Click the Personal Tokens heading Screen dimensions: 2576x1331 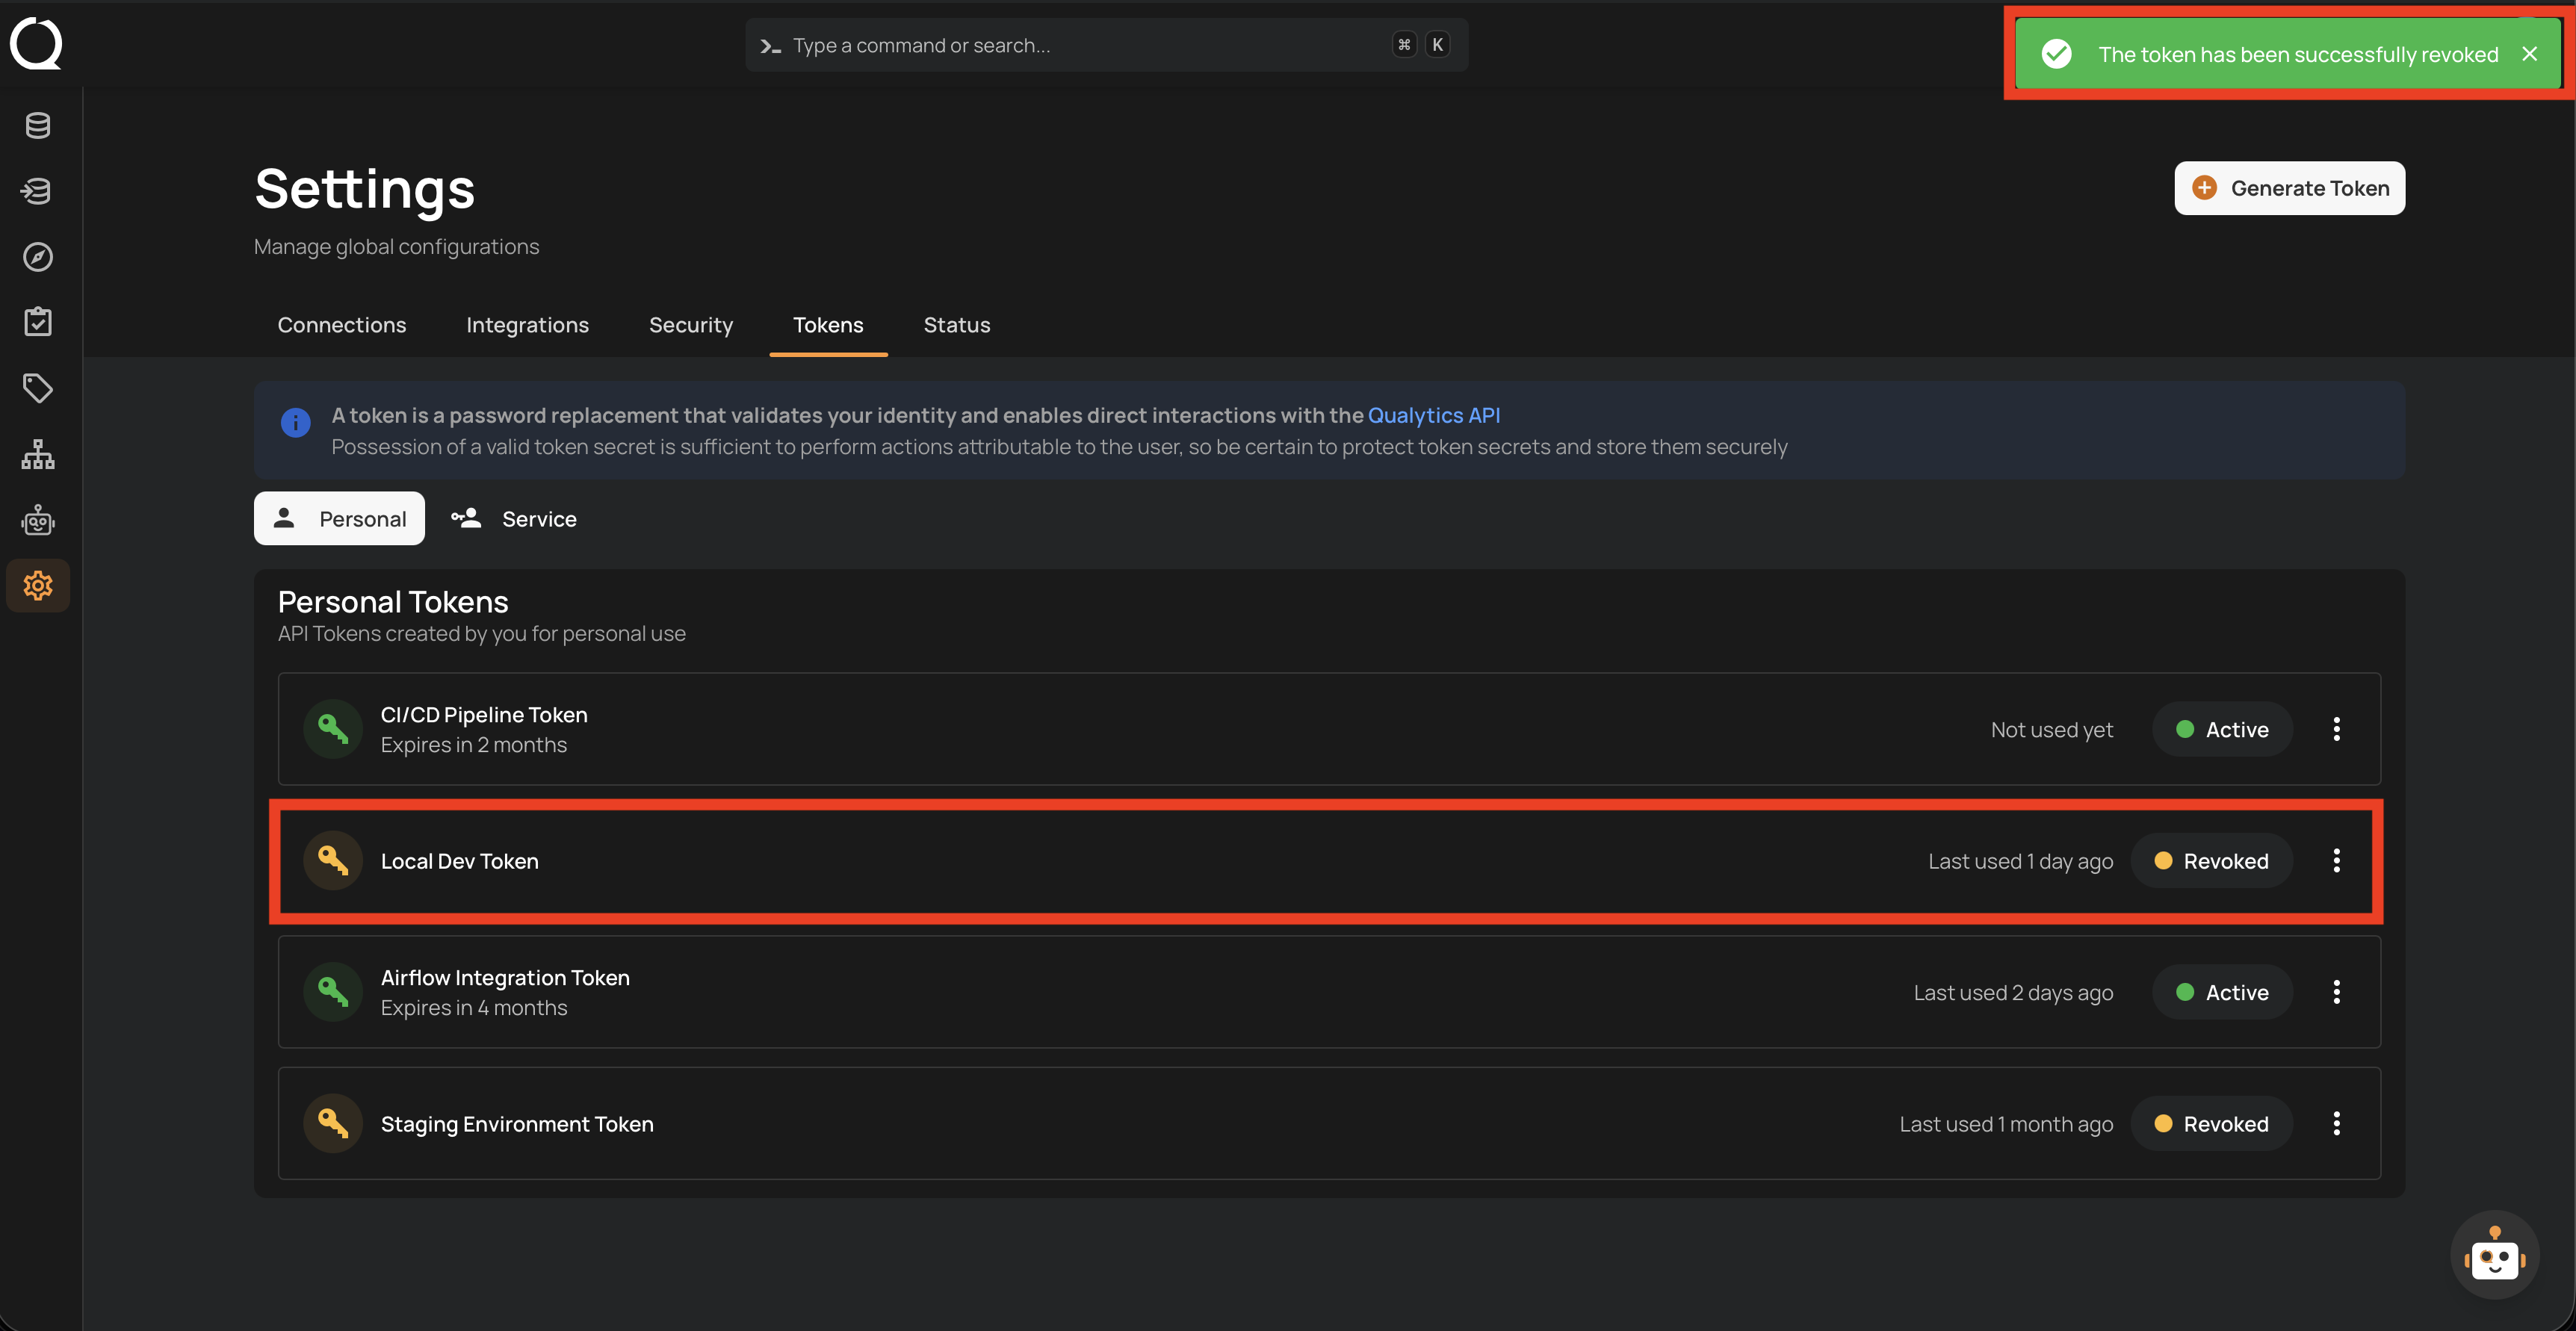(x=393, y=602)
